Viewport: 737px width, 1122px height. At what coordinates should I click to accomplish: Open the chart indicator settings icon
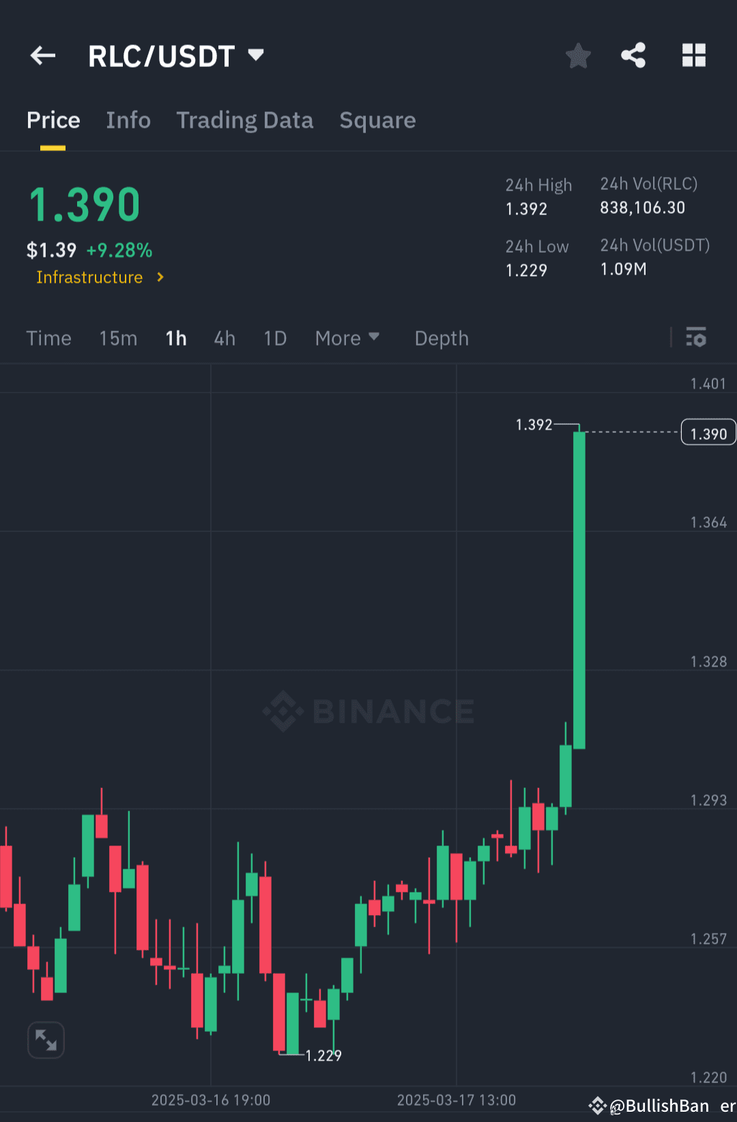tap(696, 337)
